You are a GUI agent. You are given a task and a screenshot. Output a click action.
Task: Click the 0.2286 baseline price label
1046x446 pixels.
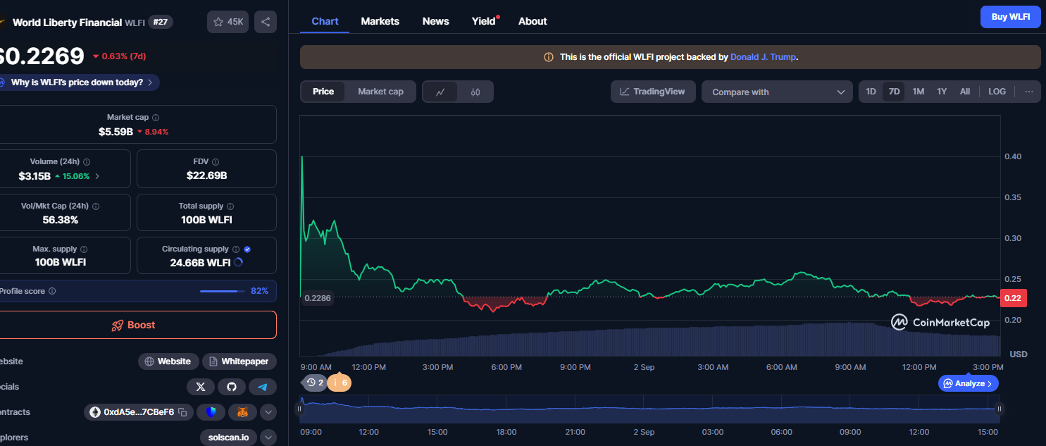coord(317,298)
